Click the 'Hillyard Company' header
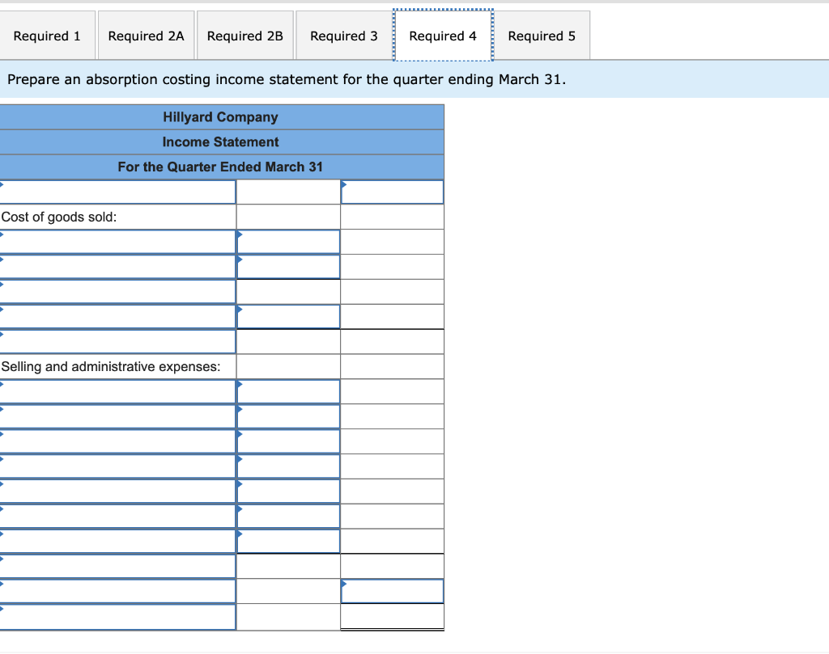Screen dimensions: 829x654 tap(220, 116)
